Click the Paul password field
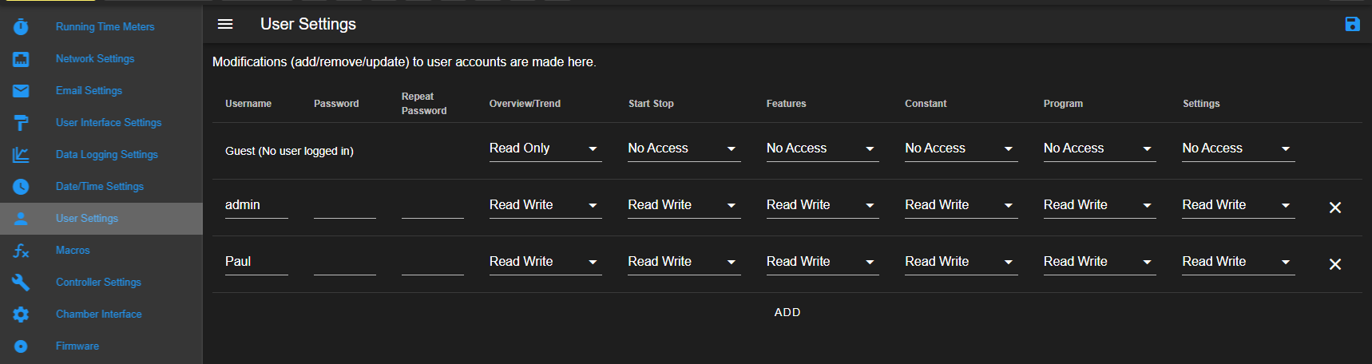Image resolution: width=1372 pixels, height=364 pixels. pos(345,262)
